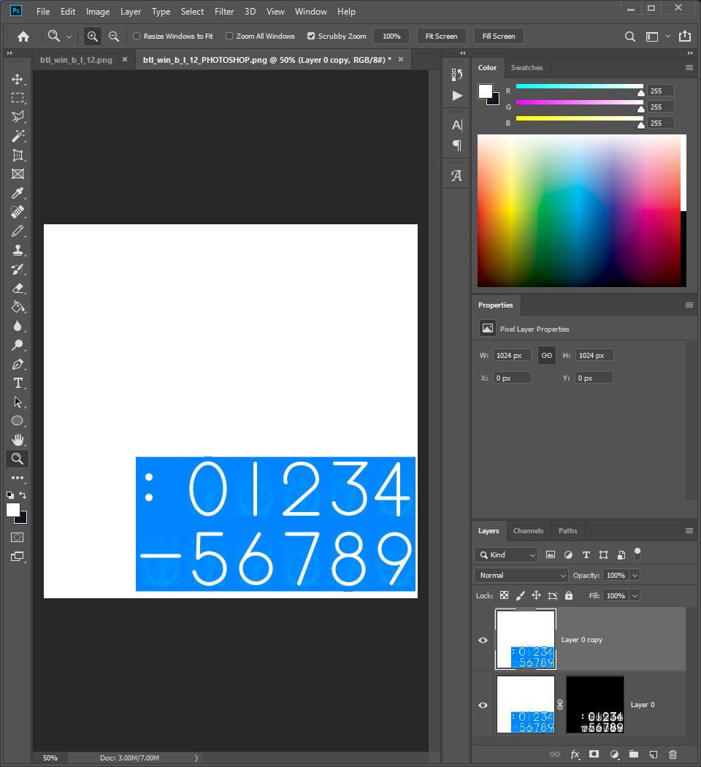The image size is (701, 767).
Task: Open the Fill slider dropdown
Action: click(635, 595)
